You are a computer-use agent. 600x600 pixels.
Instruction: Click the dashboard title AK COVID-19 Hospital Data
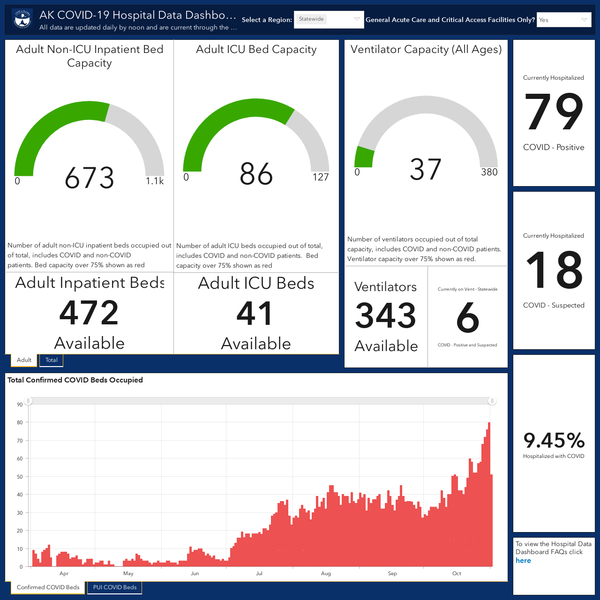[x=137, y=15]
